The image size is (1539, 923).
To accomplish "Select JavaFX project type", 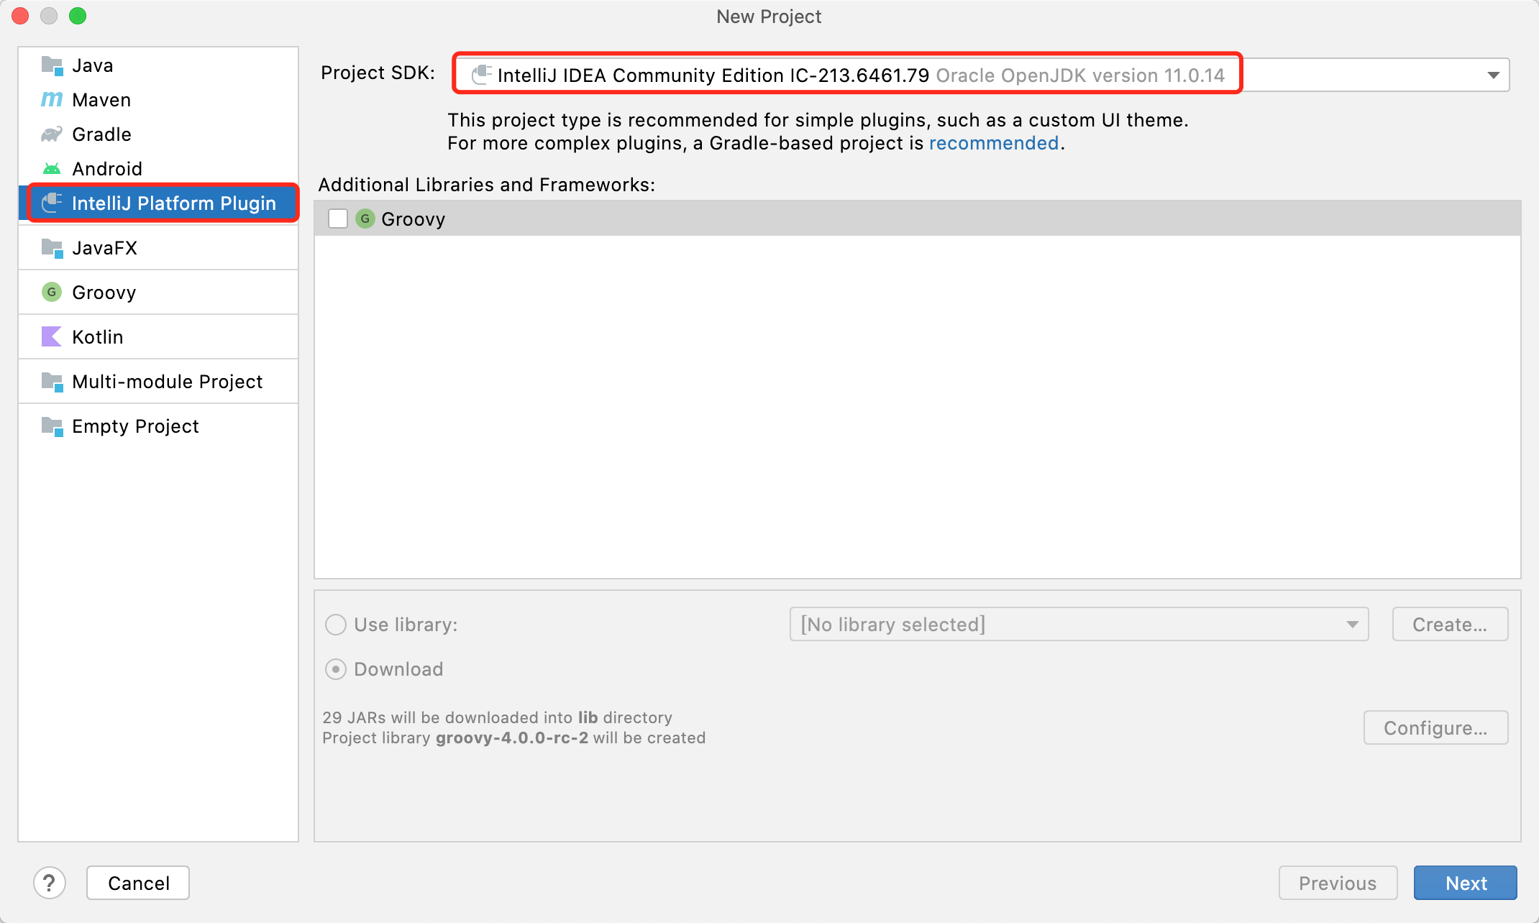I will tap(158, 248).
